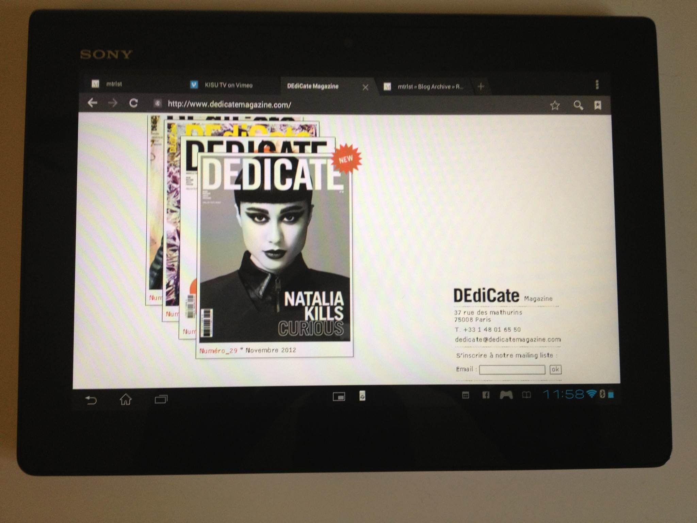Open search with the magnifier icon

(x=578, y=105)
